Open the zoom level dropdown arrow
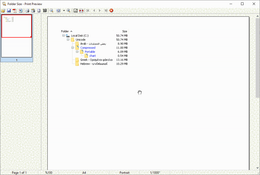Viewport: 260px width, 175px height. pyautogui.click(x=64, y=10)
